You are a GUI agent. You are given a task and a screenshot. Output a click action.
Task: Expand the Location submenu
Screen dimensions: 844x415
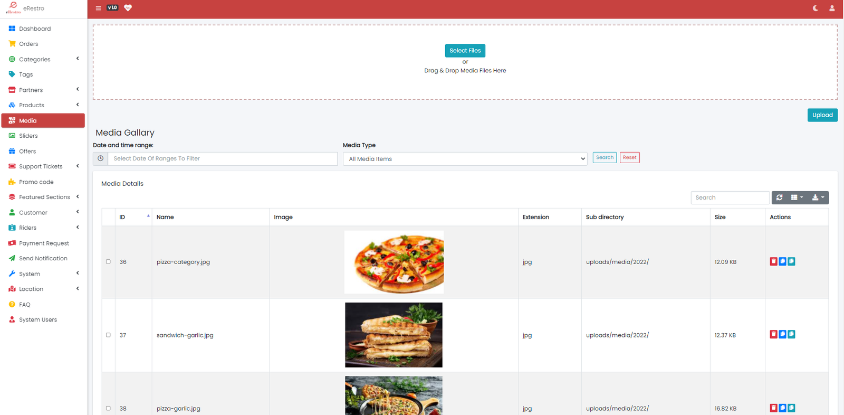pos(43,289)
